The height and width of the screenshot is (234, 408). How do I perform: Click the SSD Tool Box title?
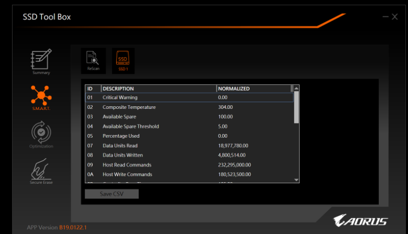[47, 17]
